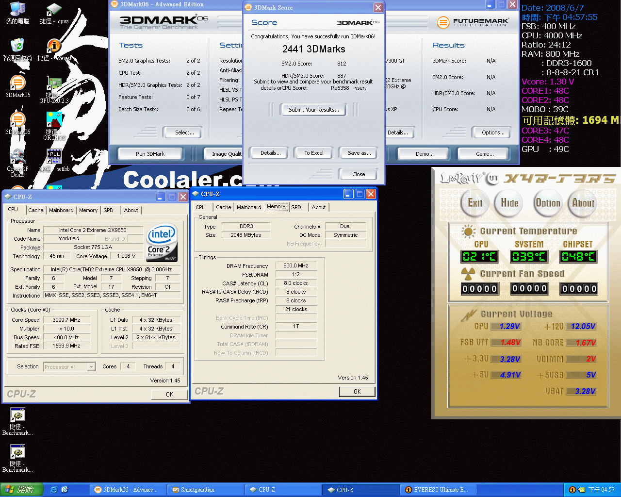Viewport: 621px width, 497px height.
Task: Click Save as... in 3DMark Score dialog
Action: point(360,153)
